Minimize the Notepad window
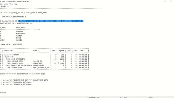The image size is (174, 98). click(165, 1)
